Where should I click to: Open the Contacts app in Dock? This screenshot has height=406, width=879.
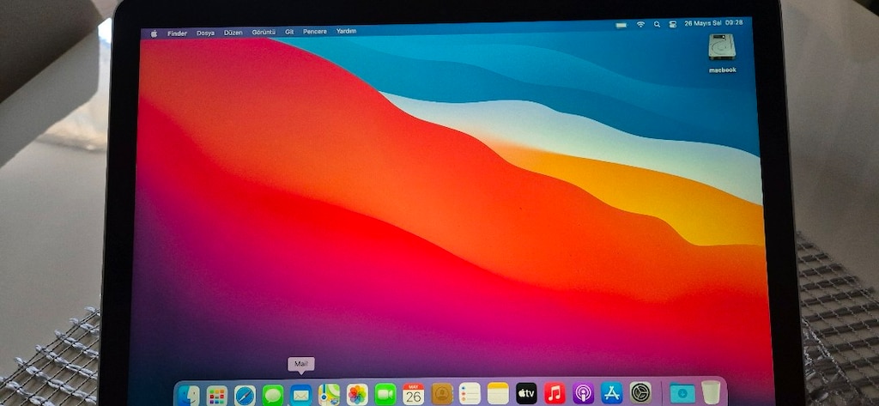442,394
